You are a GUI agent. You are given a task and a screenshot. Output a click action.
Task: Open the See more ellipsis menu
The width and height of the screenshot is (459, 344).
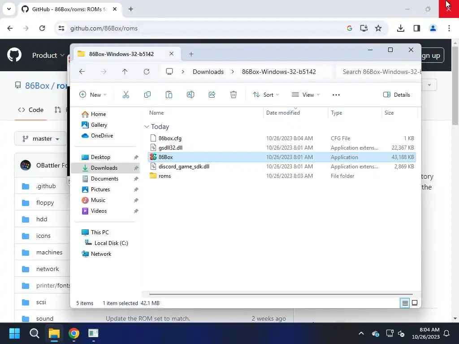[336, 95]
